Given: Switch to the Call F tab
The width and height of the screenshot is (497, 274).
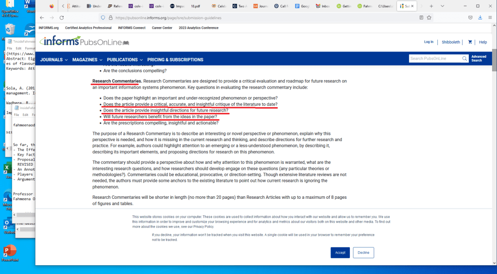Looking at the screenshot, I should coord(282,6).
